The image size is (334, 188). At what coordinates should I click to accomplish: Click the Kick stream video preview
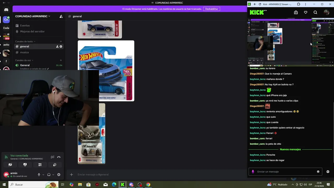[291, 42]
